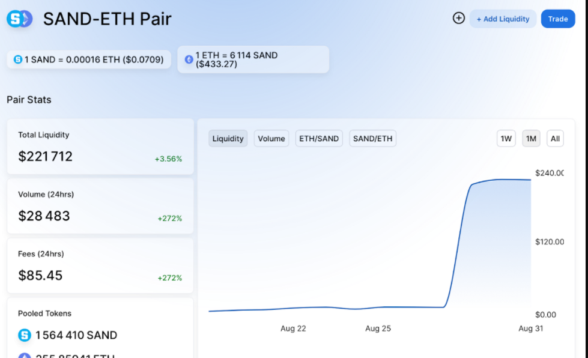
Task: Set chart range to All
Action: (x=555, y=138)
